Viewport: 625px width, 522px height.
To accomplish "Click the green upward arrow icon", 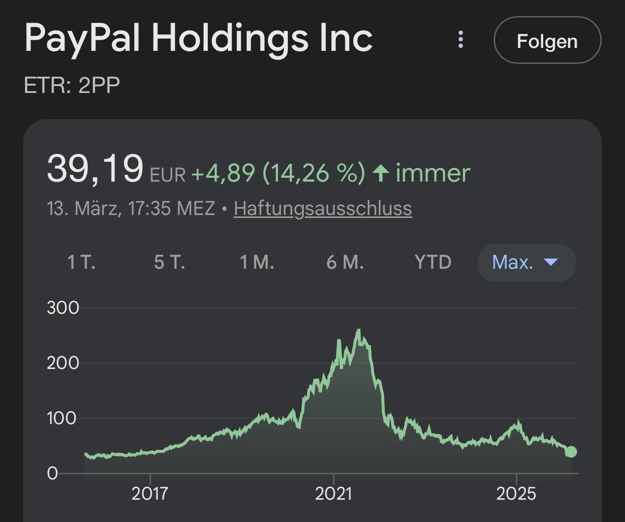I will (381, 173).
